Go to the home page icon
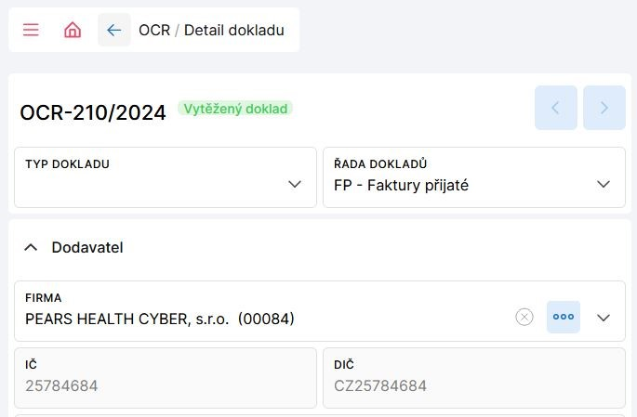 pos(73,30)
